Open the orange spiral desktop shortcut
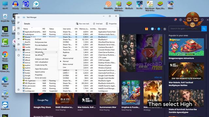Screen dimensions: 209x117 (108, 5)
